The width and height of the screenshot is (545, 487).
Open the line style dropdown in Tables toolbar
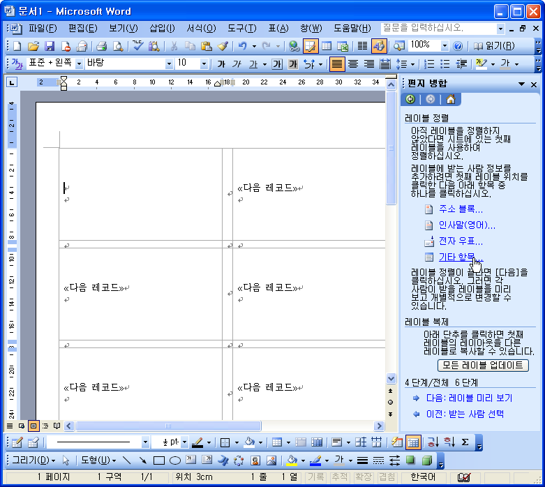coord(145,442)
